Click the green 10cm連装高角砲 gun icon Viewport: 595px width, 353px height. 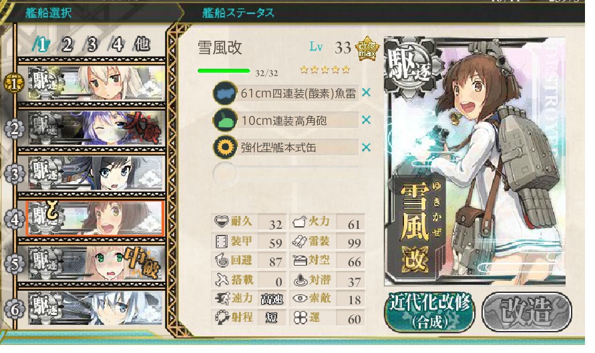[x=224, y=120]
